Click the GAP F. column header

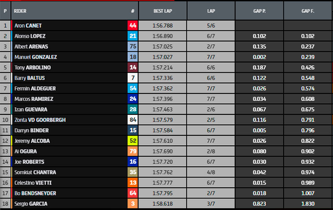308,11
